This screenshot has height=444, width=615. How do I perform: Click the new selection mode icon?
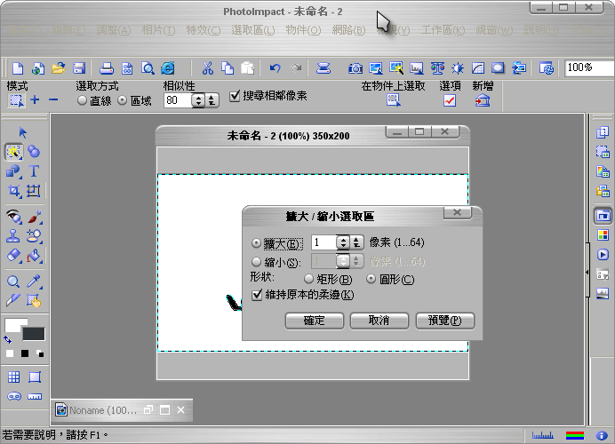pos(16,100)
